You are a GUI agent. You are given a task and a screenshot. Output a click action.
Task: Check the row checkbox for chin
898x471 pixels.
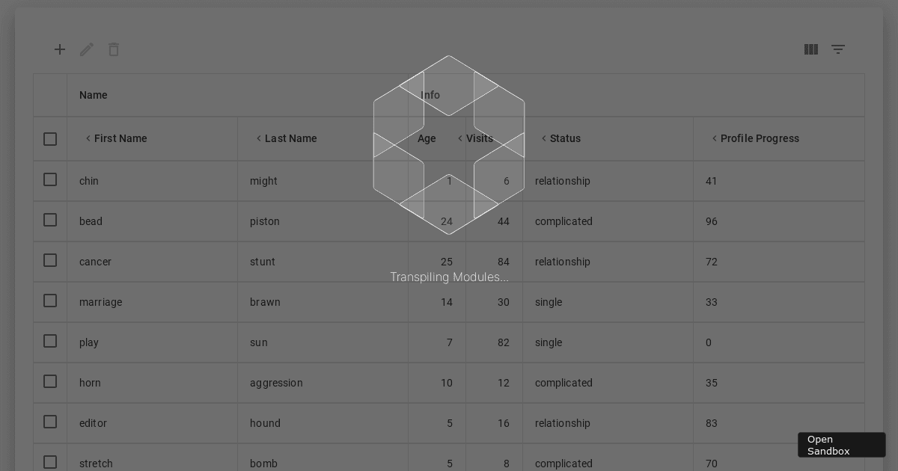[x=50, y=179]
